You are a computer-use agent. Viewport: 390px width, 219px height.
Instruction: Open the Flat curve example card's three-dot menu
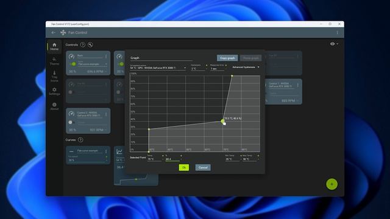click(106, 151)
